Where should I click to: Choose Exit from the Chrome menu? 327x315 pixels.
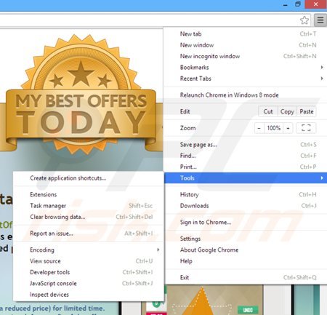246,277
